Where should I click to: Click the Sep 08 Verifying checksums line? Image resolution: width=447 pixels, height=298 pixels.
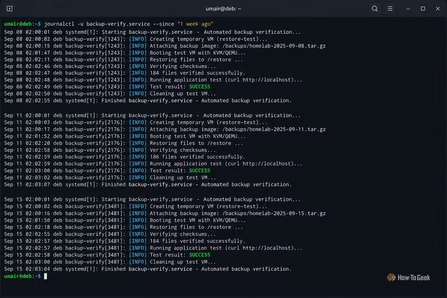click(x=110, y=66)
